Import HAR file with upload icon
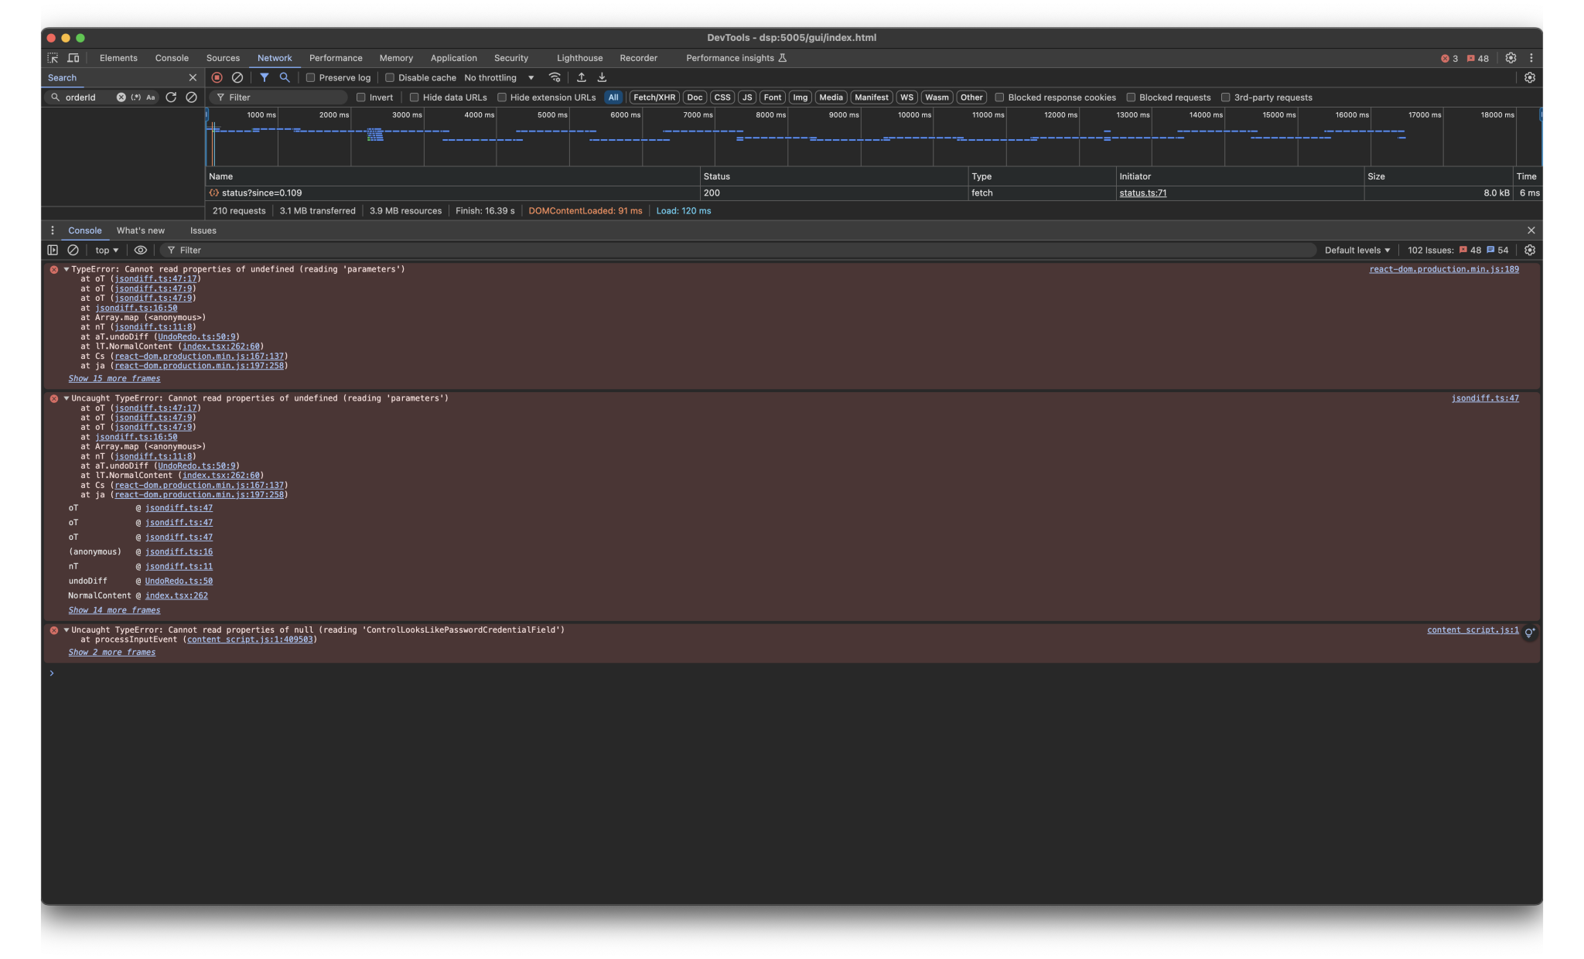 point(581,77)
